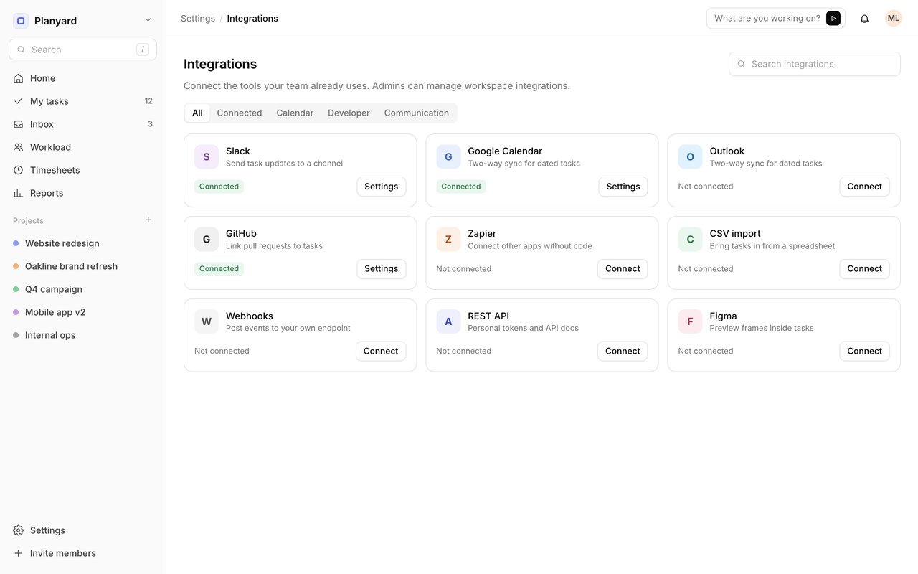Click the Inbox count 3

click(x=150, y=124)
